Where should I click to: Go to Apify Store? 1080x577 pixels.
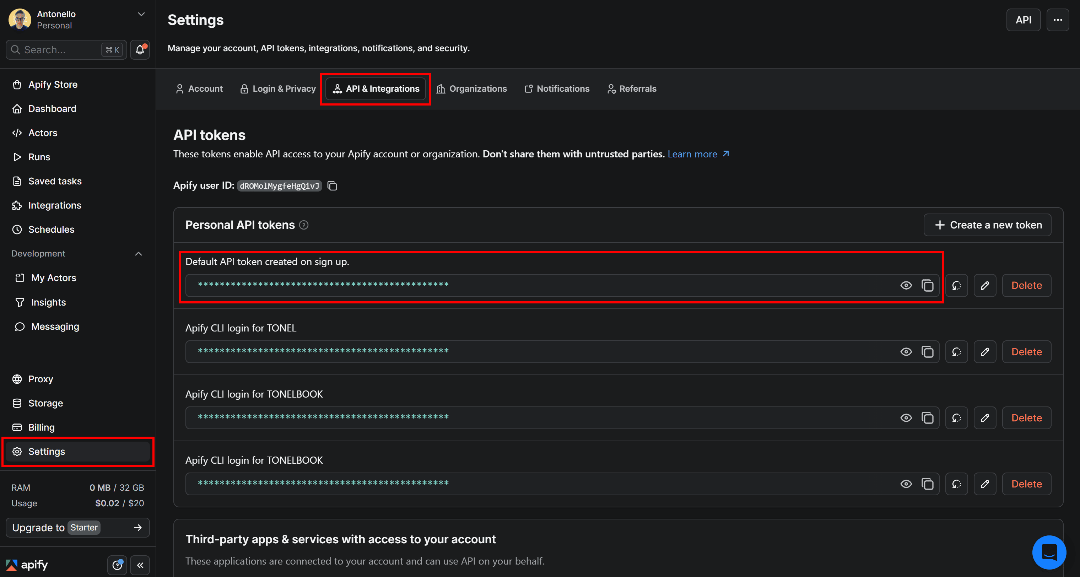(77, 85)
